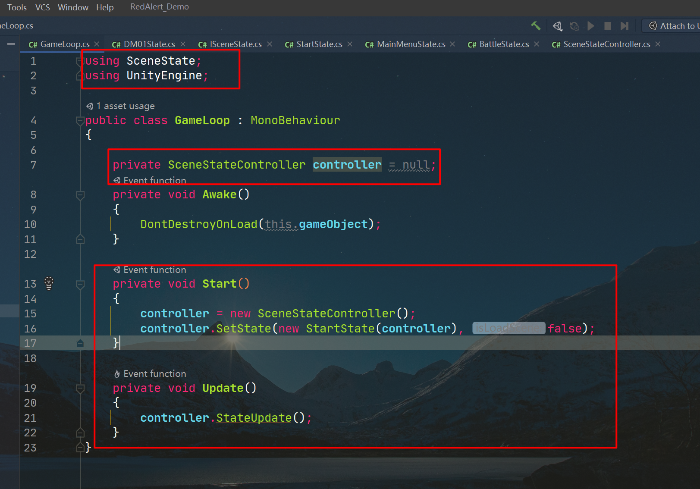
Task: Click the Unity refresh icon
Action: (574, 26)
